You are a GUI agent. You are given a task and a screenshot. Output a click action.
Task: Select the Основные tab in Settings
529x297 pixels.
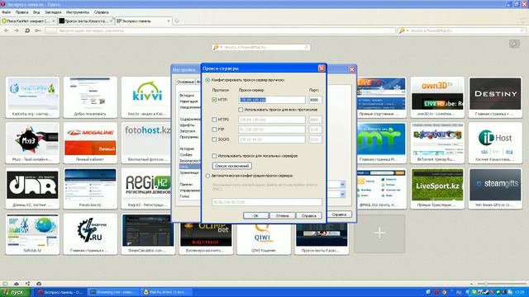pos(185,82)
